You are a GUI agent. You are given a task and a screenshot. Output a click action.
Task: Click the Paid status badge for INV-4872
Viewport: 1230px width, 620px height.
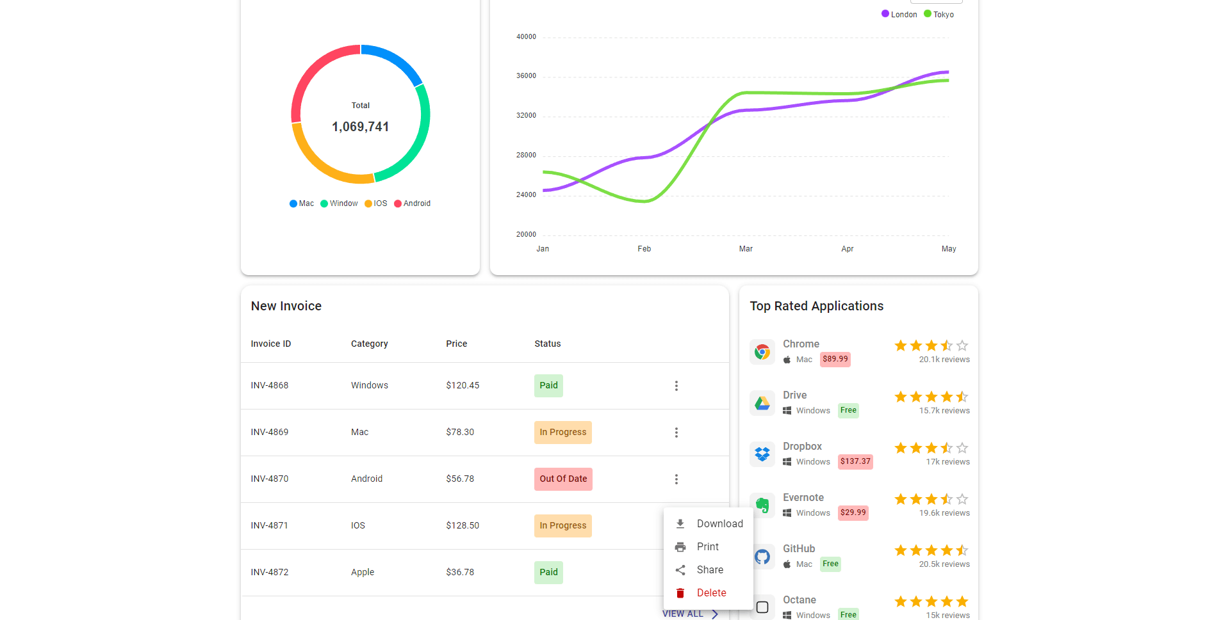(548, 573)
